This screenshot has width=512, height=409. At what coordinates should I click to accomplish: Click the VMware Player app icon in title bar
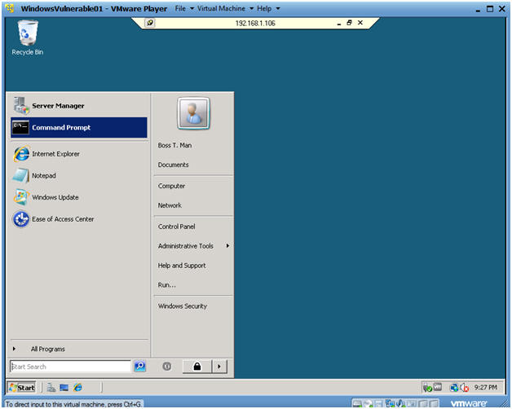coord(10,8)
